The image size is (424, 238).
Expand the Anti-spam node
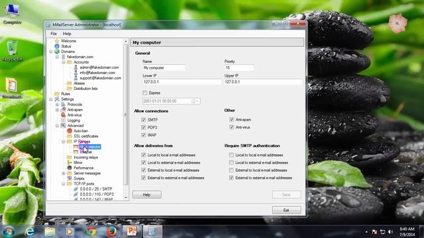click(x=57, y=110)
